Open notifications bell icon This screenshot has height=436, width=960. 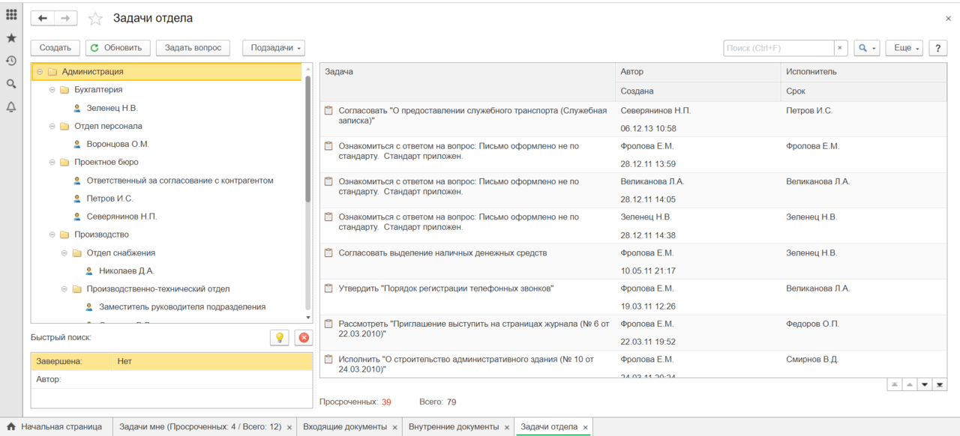click(x=11, y=107)
